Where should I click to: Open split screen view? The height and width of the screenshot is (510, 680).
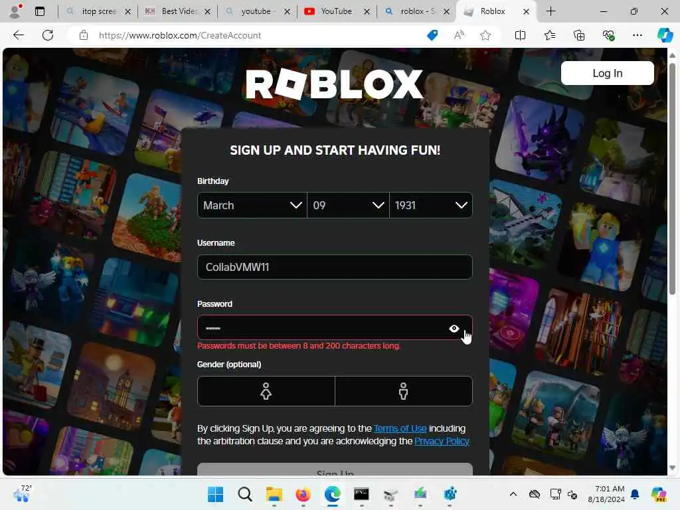[x=520, y=35]
